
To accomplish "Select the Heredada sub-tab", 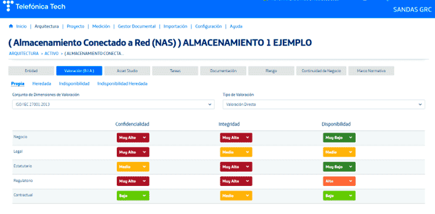I will (x=42, y=84).
